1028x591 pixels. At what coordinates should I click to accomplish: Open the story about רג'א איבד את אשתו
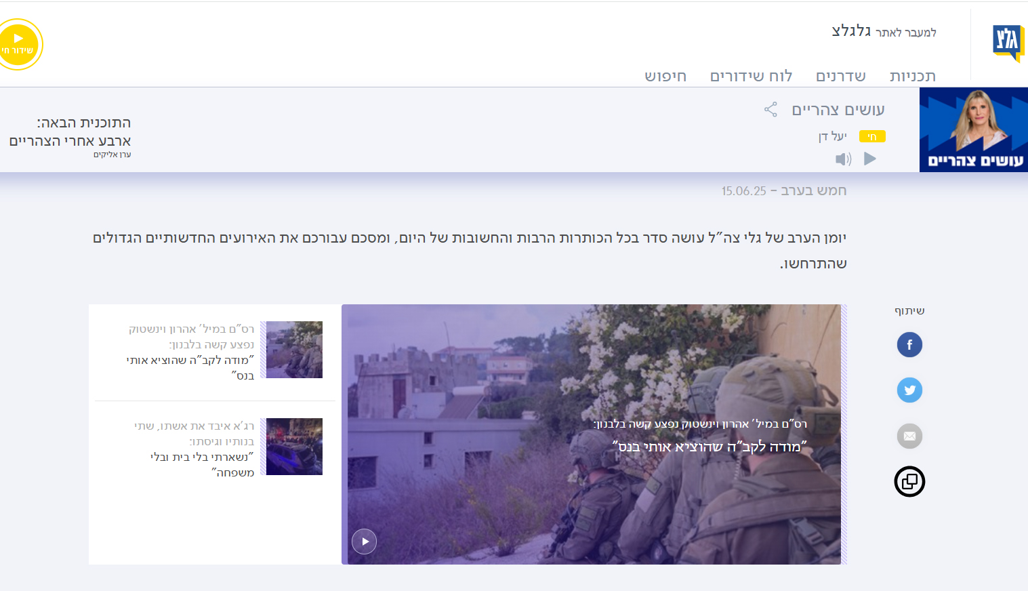click(195, 449)
